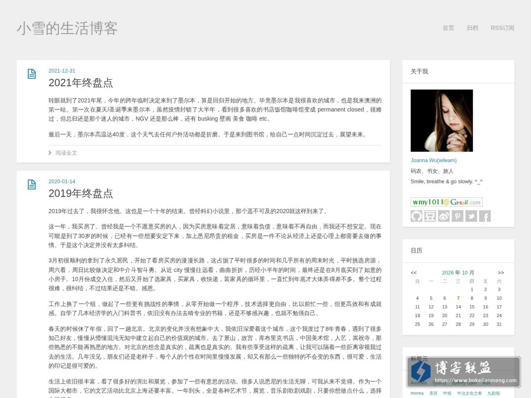
Task: Open the 归档 navigation item
Action: click(472, 28)
